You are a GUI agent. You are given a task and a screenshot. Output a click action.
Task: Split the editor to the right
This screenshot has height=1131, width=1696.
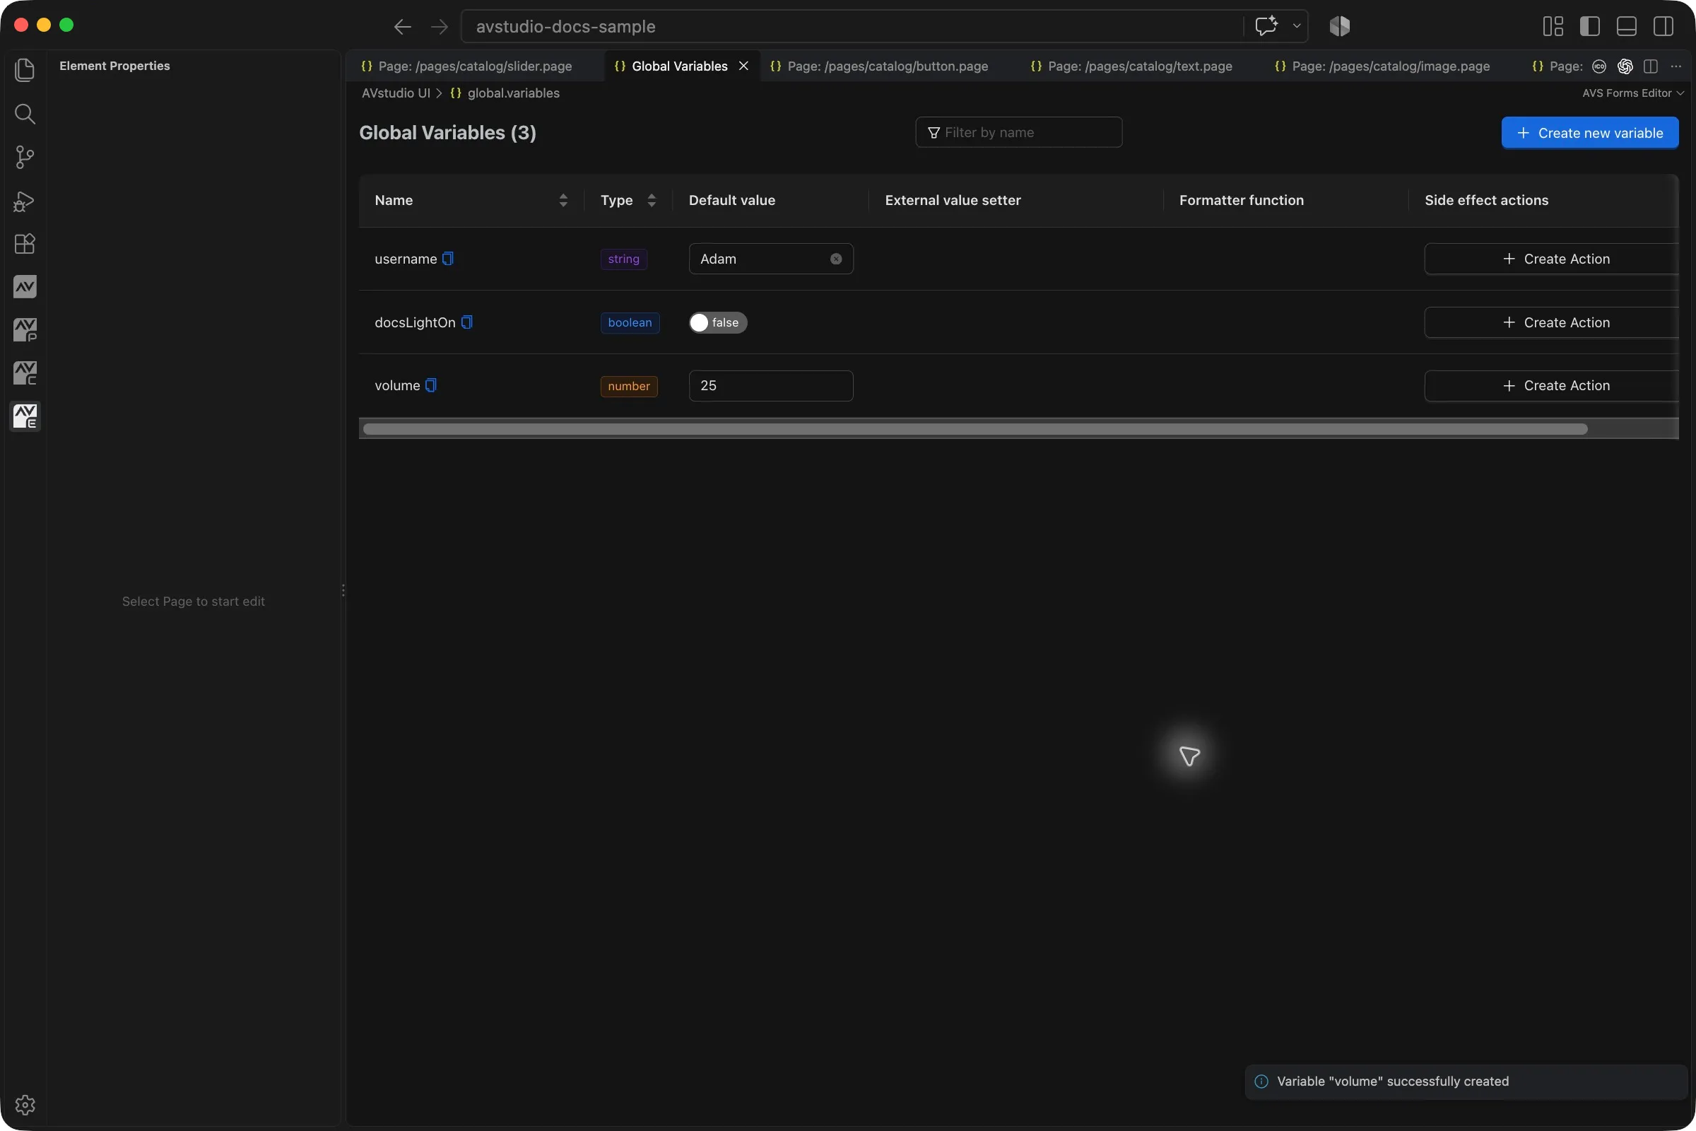point(1651,66)
